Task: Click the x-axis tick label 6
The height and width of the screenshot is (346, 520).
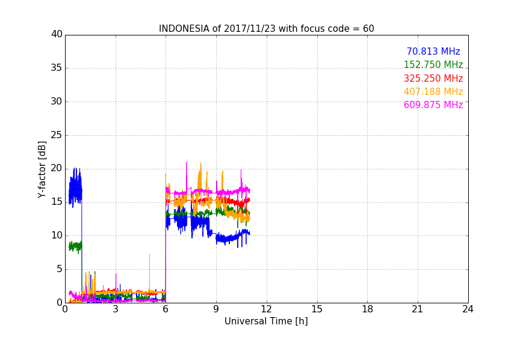Action: 166,309
